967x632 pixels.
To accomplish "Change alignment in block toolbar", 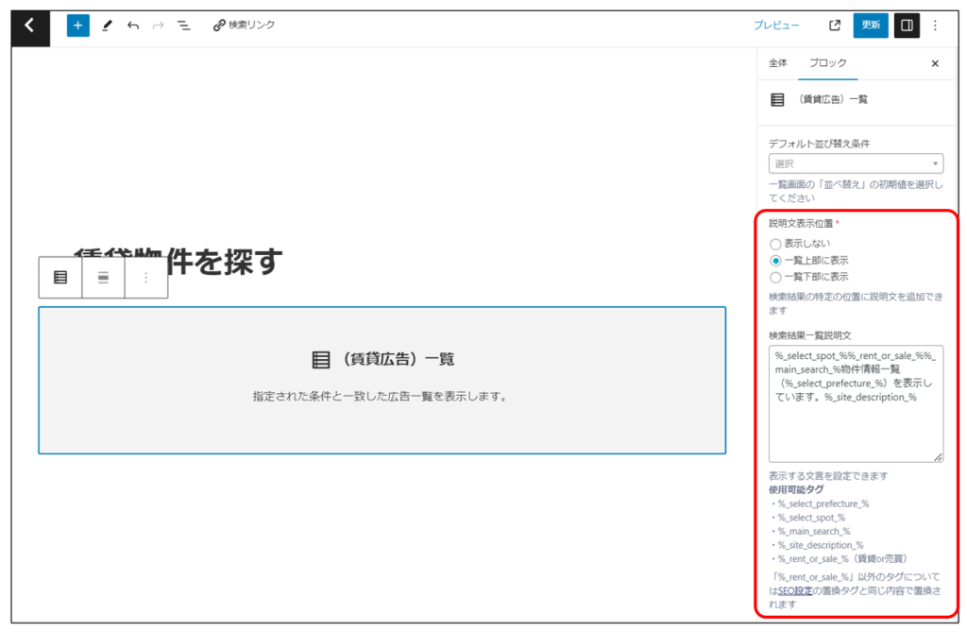I will pos(103,278).
